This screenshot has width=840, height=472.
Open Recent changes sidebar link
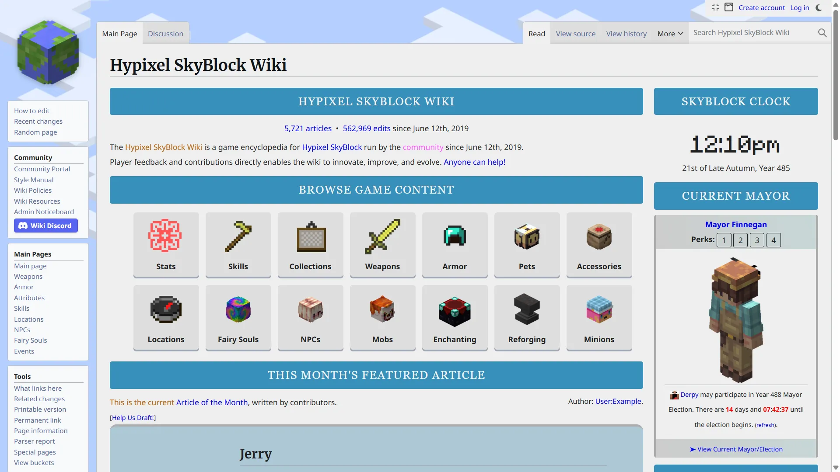click(x=38, y=121)
